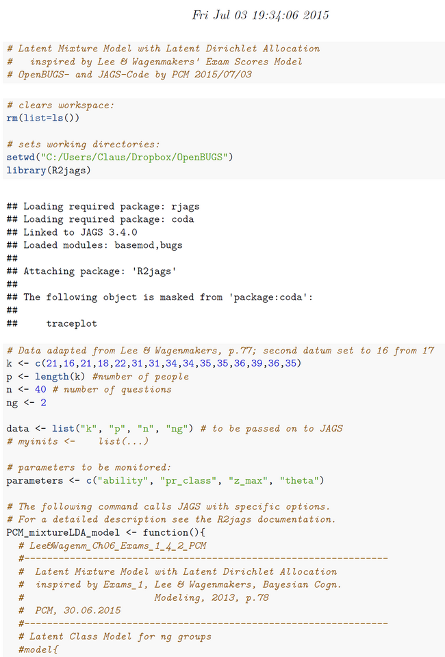The height and width of the screenshot is (657, 445).
Task: Click the commented myinits line
Action: 77,442
